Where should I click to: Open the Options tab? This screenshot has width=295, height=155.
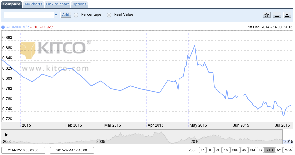pyautogui.click(x=79, y=4)
